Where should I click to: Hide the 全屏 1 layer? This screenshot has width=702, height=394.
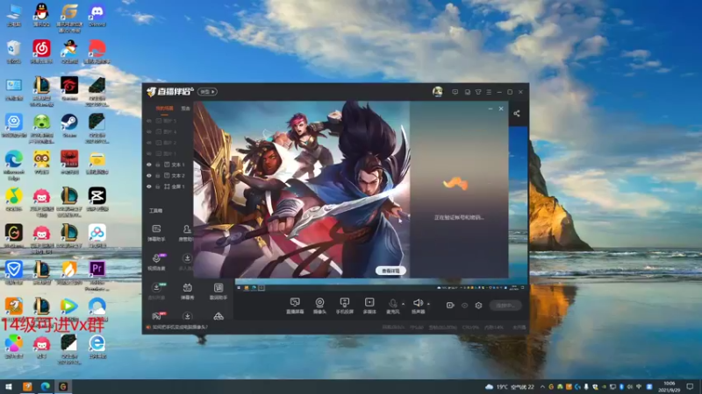pyautogui.click(x=149, y=186)
